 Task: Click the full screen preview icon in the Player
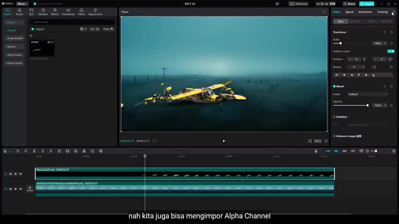[x=326, y=141]
